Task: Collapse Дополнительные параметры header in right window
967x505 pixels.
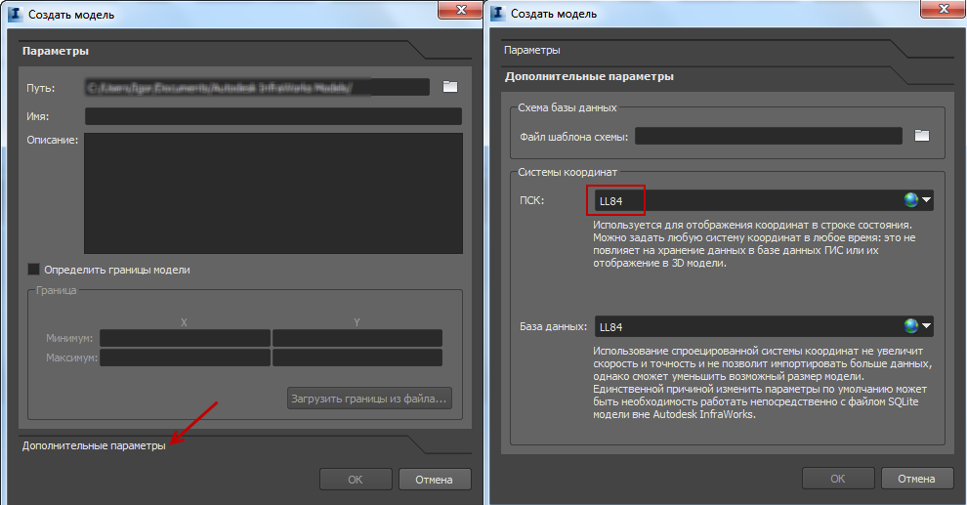Action: tap(589, 76)
